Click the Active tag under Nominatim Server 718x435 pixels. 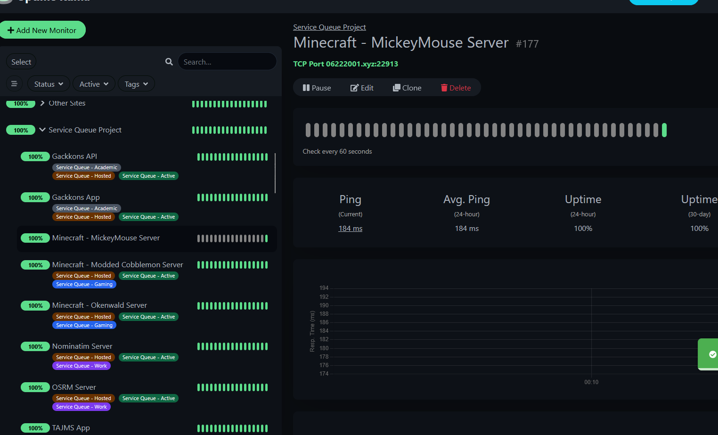tap(148, 357)
